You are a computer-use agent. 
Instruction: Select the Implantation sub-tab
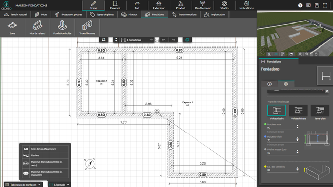(x=215, y=15)
